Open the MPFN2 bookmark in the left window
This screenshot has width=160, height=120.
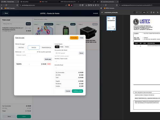point(10,8)
